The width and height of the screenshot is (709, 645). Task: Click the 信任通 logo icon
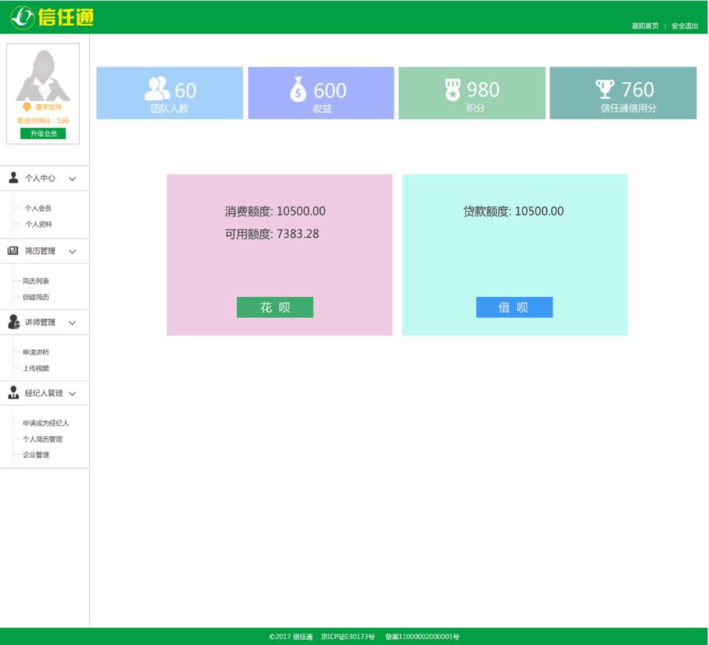22,16
